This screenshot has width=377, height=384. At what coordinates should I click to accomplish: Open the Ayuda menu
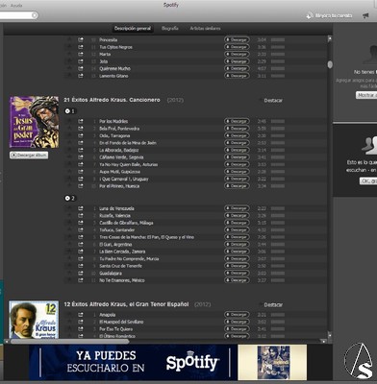click(x=16, y=6)
